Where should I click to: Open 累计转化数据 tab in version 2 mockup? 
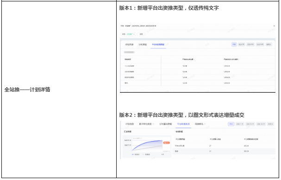[145, 124]
